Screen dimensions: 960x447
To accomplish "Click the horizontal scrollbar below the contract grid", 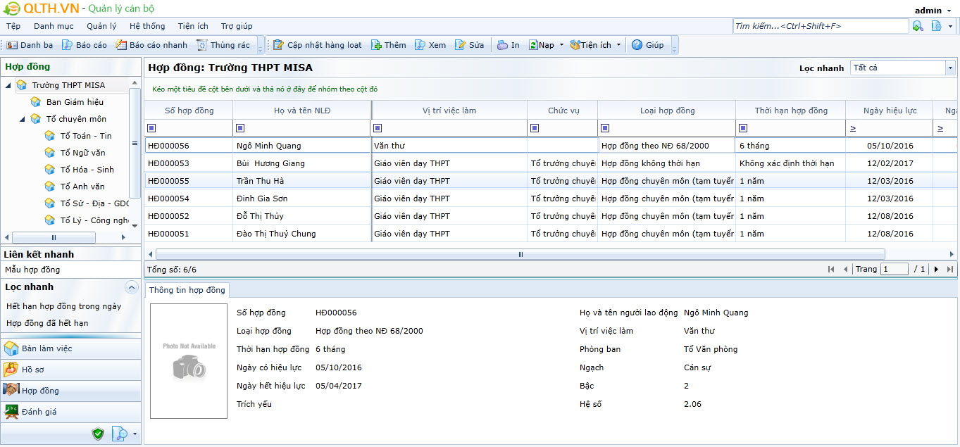I will click(520, 254).
